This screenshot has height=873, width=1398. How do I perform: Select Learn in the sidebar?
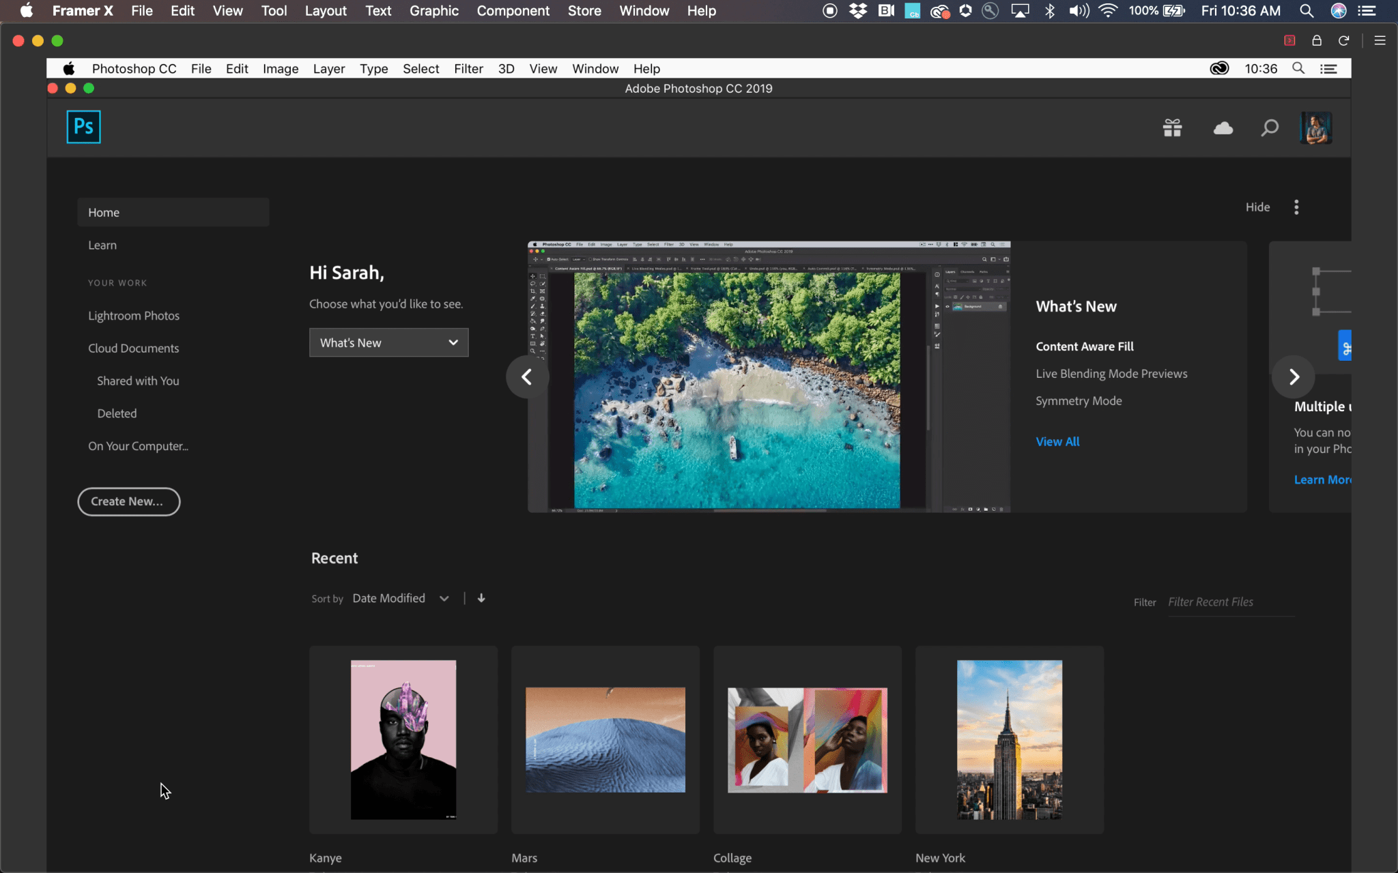coord(102,245)
